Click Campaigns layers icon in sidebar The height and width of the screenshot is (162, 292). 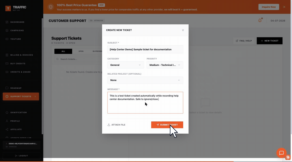(7, 30)
